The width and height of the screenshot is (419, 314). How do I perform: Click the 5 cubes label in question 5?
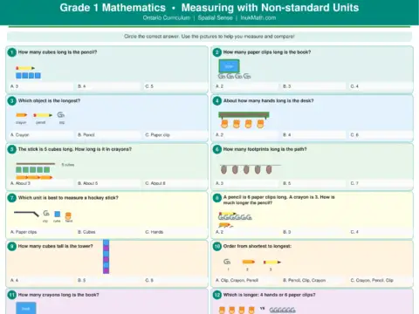(68, 165)
